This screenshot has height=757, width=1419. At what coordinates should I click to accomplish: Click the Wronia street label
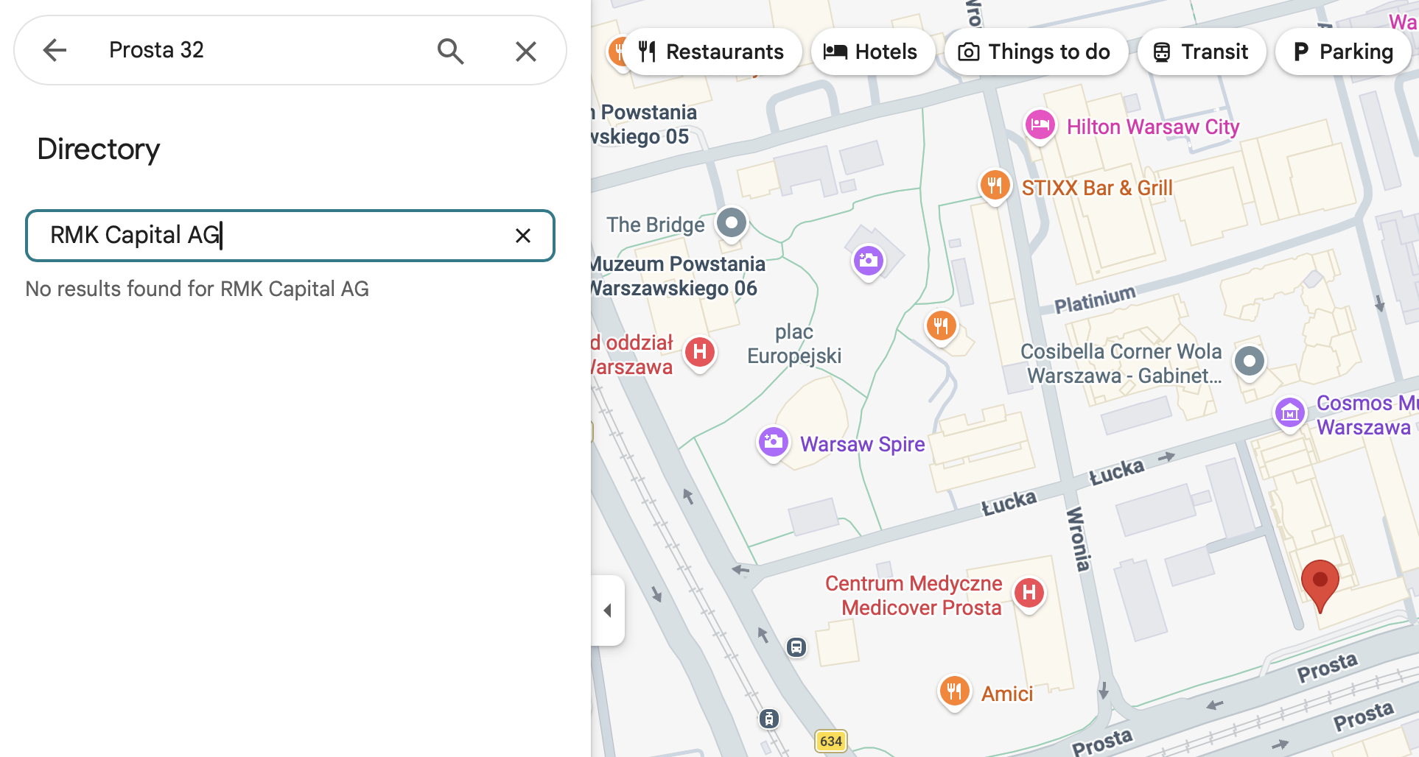pos(1078,539)
